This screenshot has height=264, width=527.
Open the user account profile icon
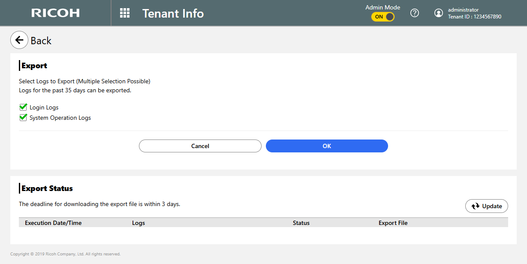[x=438, y=13]
